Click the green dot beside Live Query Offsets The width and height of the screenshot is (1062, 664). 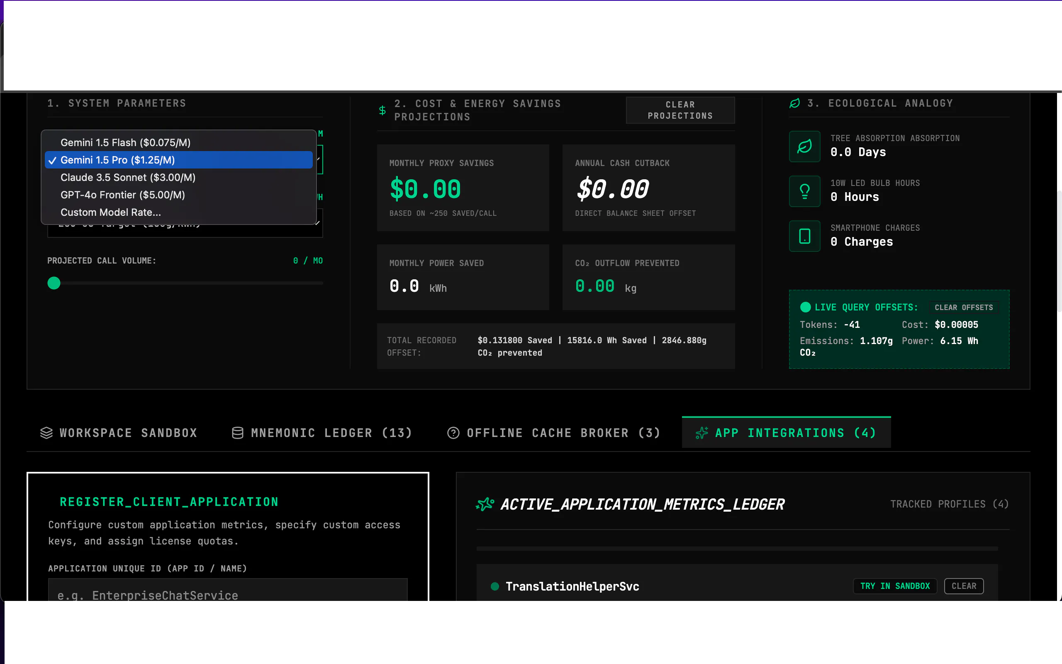point(805,308)
